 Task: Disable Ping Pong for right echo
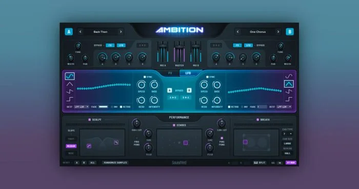tap(222, 138)
